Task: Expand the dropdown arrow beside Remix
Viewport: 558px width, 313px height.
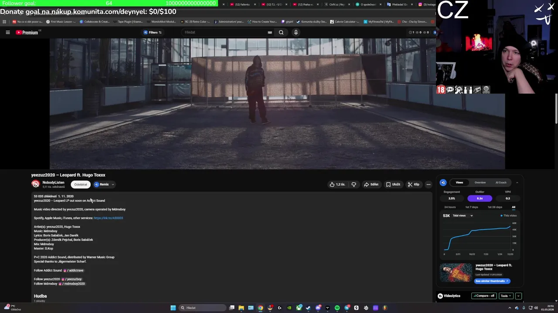Action: point(112,184)
